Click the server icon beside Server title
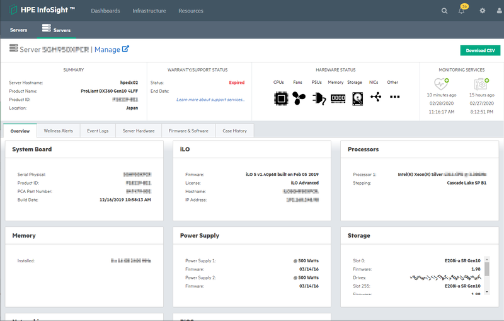The image size is (504, 321). click(x=13, y=49)
